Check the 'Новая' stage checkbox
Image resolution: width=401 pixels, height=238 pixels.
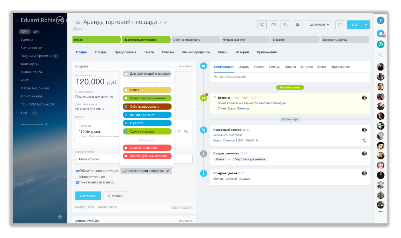(x=126, y=90)
